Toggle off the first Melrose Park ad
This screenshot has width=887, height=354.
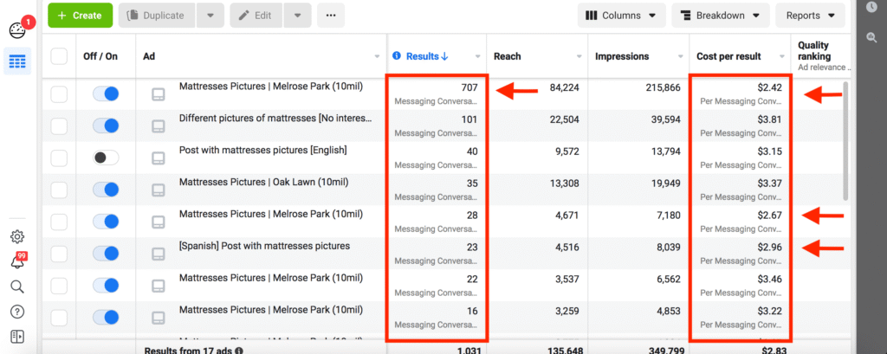point(106,93)
